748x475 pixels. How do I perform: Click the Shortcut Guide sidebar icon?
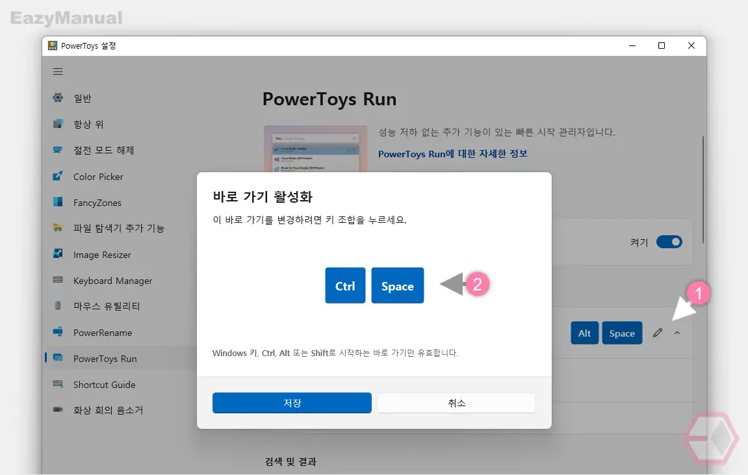(58, 384)
